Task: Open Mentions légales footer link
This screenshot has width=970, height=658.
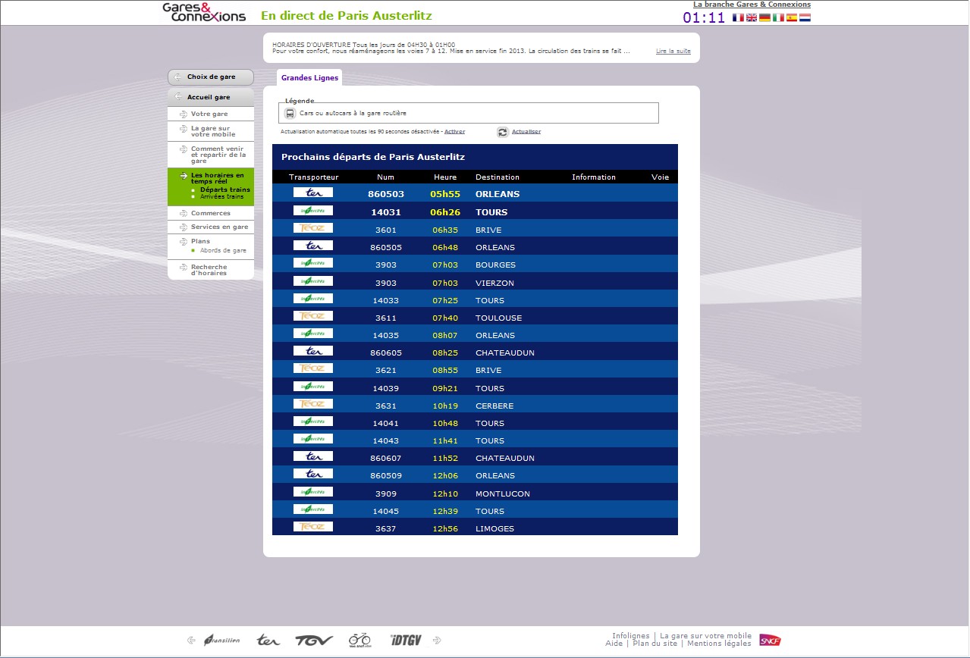Action: coord(719,644)
